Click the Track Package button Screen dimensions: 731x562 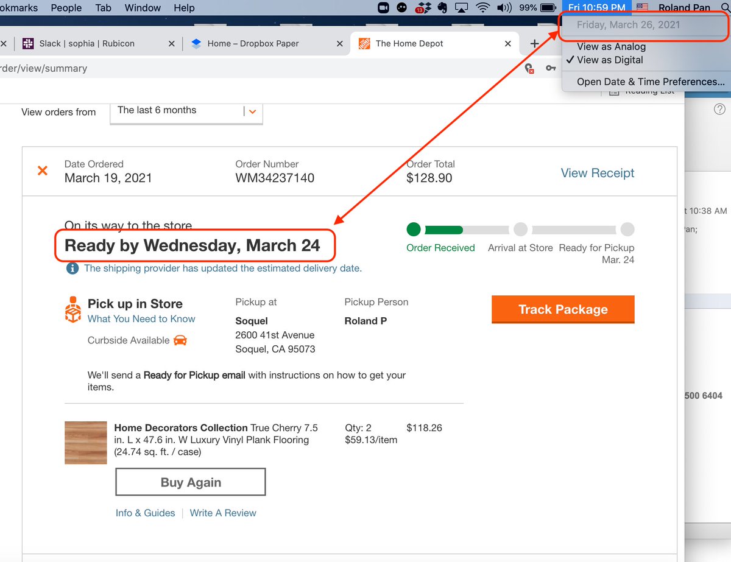563,309
